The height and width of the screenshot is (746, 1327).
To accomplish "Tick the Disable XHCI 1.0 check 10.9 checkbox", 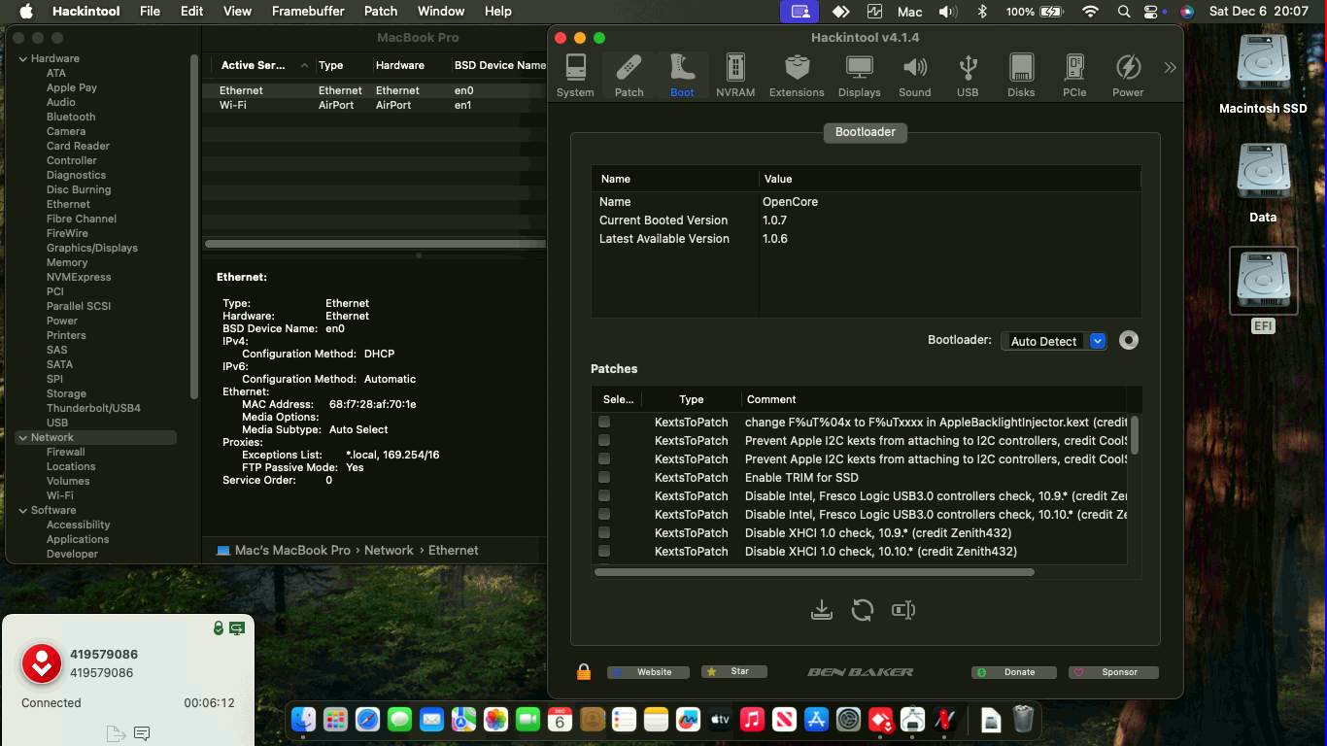I will click(604, 533).
